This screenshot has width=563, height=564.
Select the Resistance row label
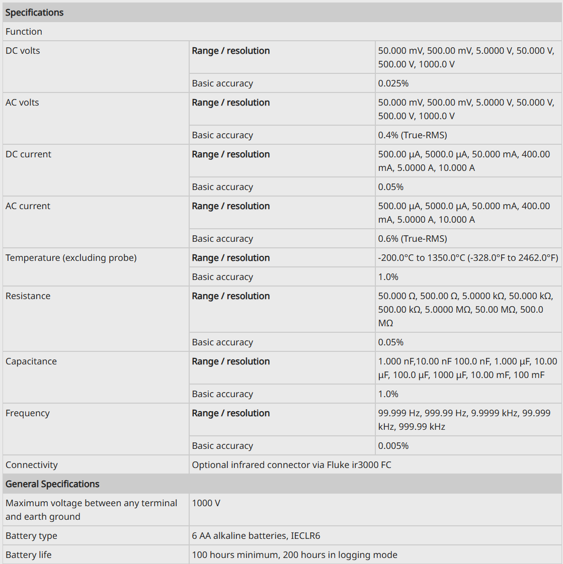pyautogui.click(x=28, y=296)
